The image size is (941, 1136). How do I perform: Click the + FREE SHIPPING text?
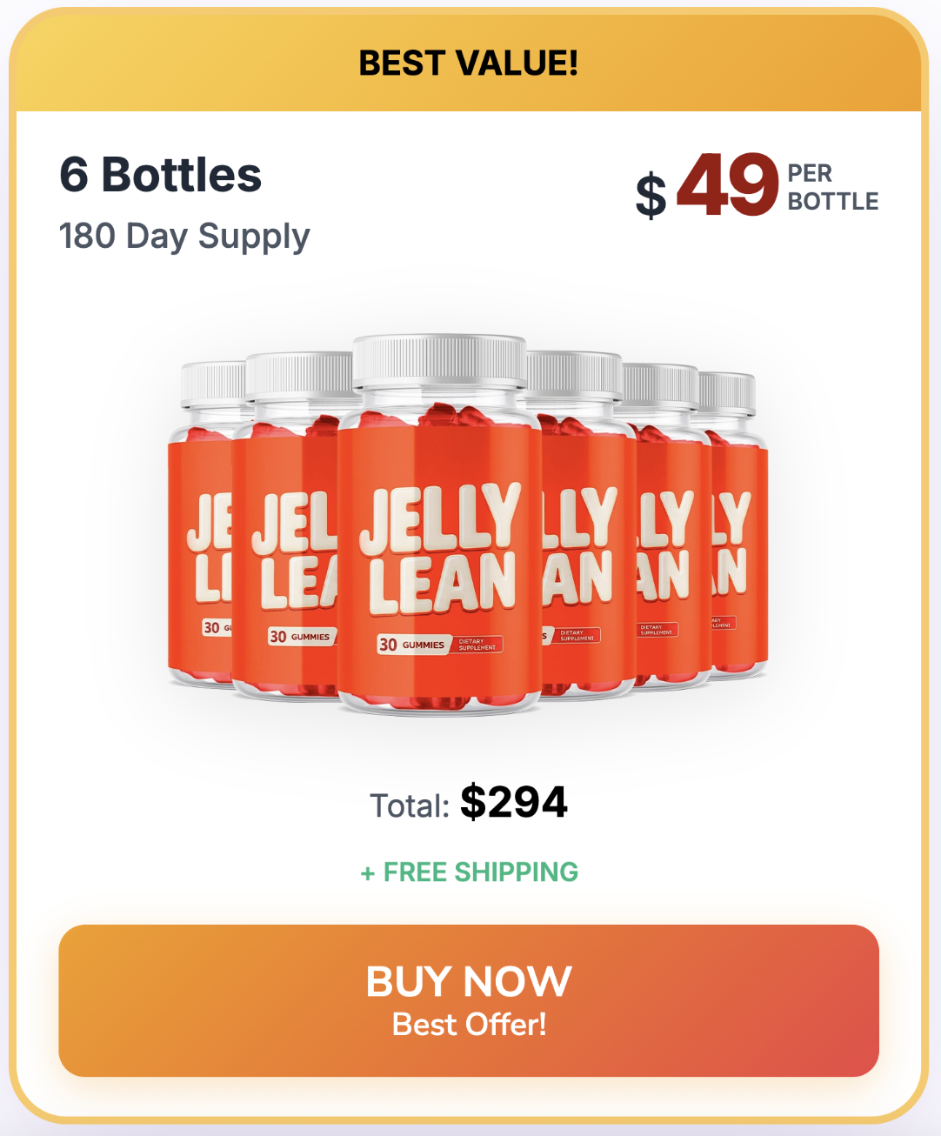click(470, 872)
